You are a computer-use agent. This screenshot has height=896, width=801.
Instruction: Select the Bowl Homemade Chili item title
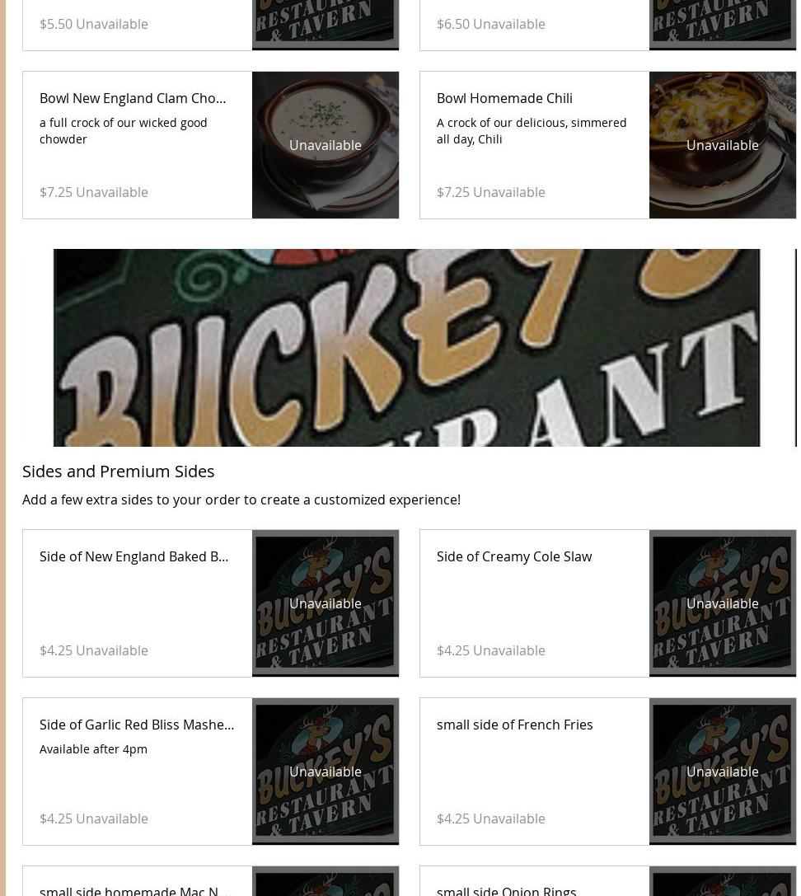[504, 98]
